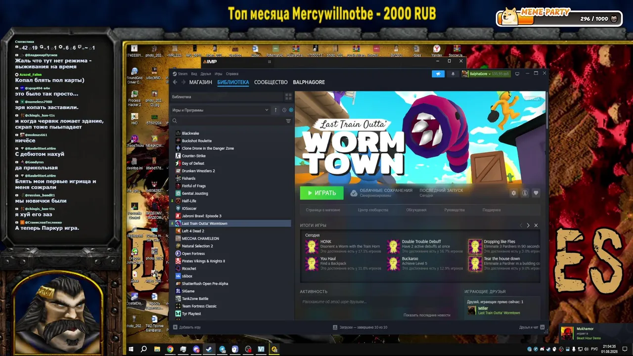Switch Steam to Big Picture mode icon
Viewport: 633px width, 356px height.
[x=517, y=74]
